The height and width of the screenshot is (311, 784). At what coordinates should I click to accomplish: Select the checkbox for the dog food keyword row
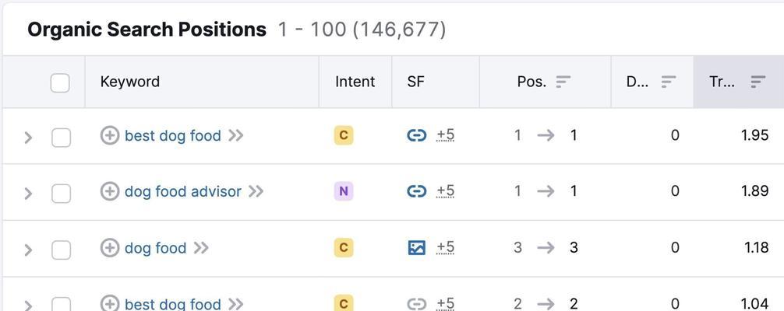point(61,250)
